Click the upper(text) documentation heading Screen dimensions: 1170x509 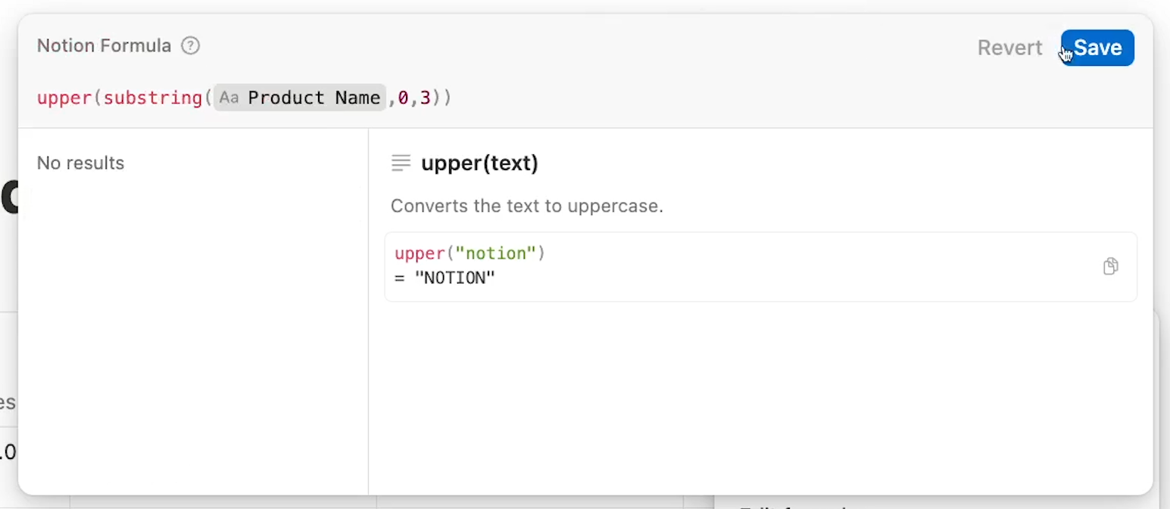(479, 163)
